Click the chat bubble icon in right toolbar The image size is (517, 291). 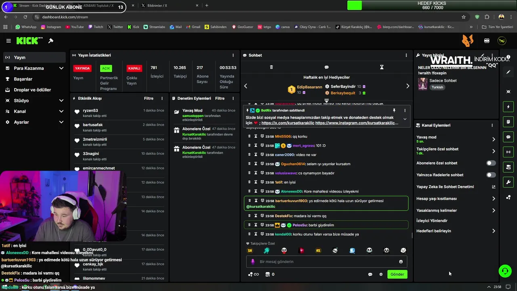click(508, 137)
